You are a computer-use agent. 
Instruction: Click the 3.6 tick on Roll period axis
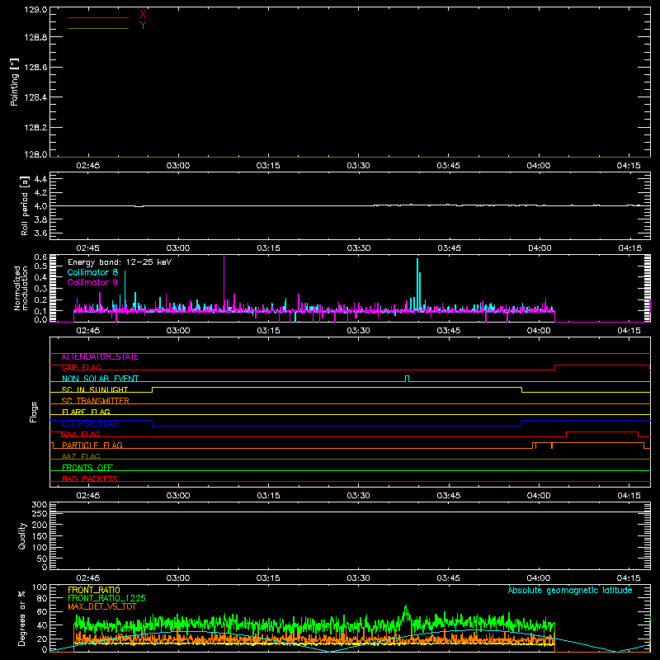coord(40,233)
